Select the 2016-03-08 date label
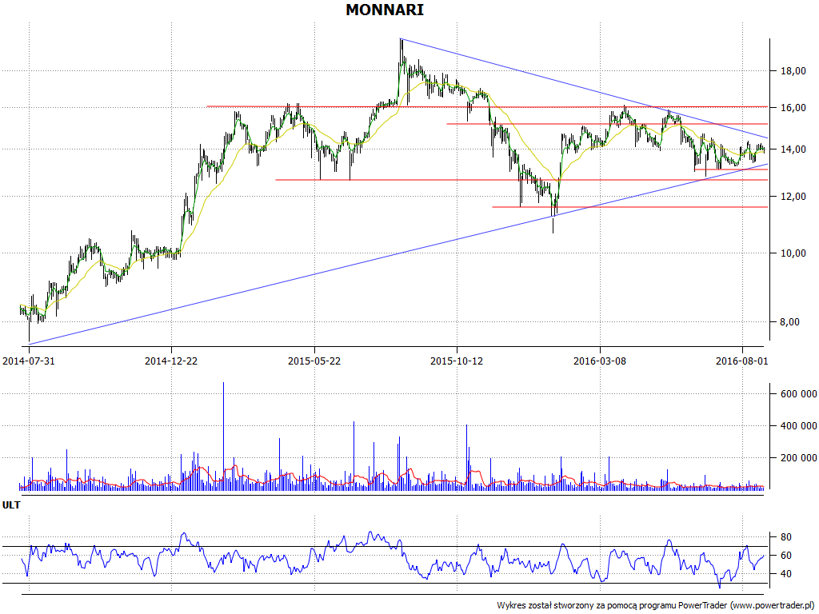Image resolution: width=819 pixels, height=614 pixels. pos(600,361)
